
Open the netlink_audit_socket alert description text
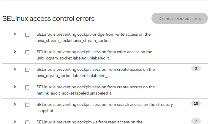(x=96, y=90)
